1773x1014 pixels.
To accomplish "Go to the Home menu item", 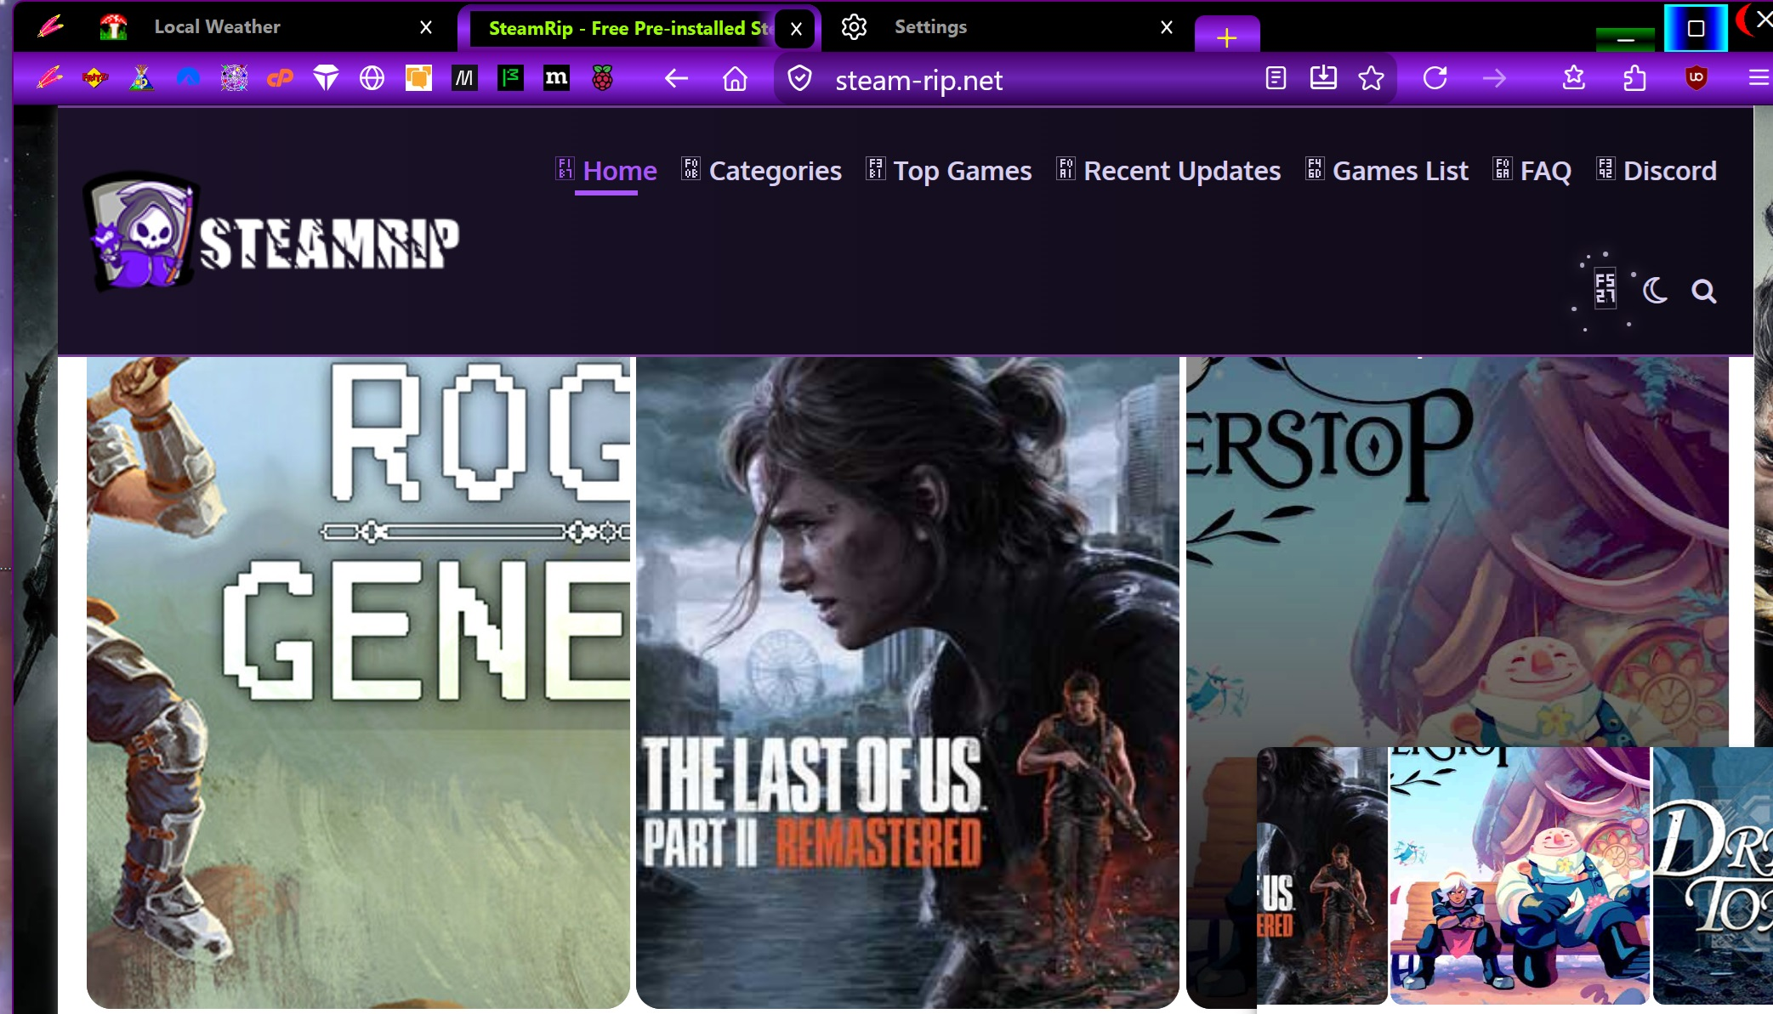I will tap(606, 171).
